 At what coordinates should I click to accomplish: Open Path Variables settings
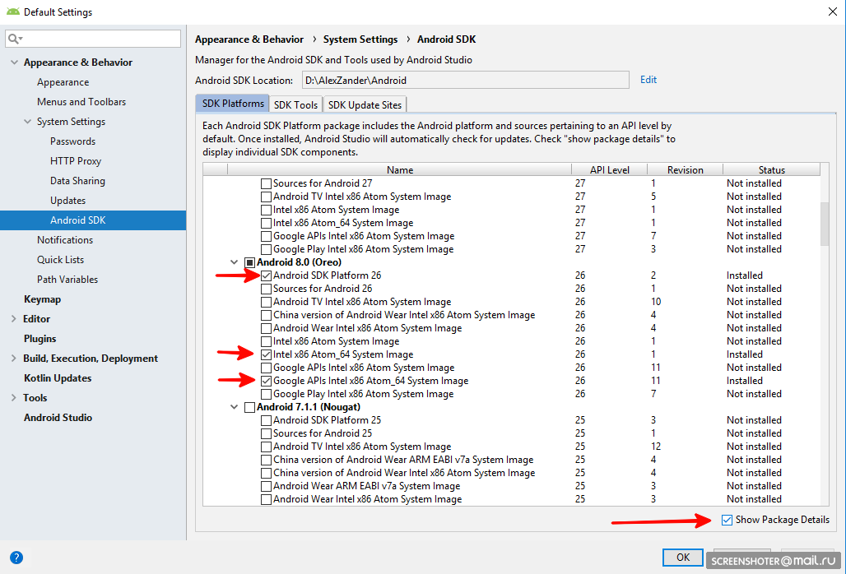tap(67, 279)
